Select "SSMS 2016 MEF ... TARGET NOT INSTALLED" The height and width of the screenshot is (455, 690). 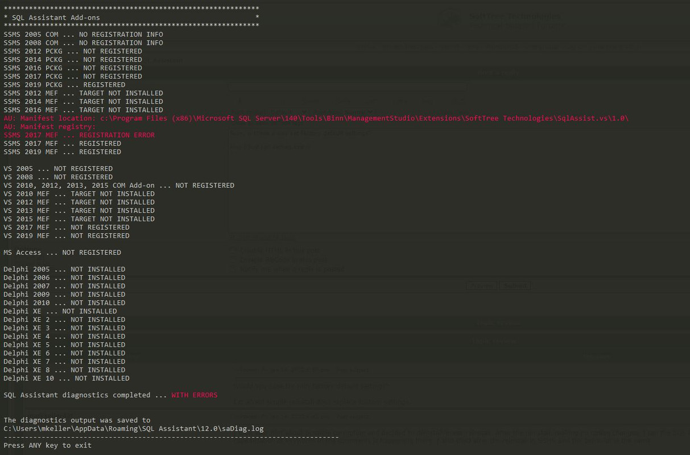tap(83, 110)
